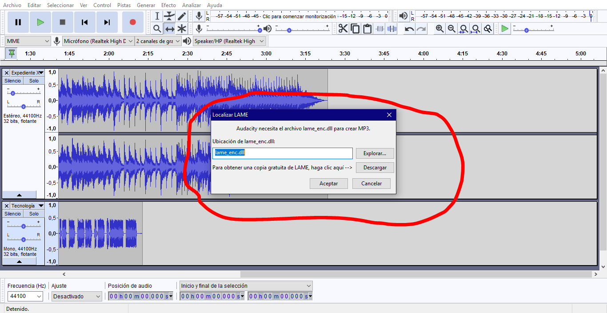
Task: Expand the Ajuste Desactivado dropdown
Action: click(77, 296)
